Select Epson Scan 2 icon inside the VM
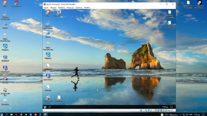The image size is (207, 116). coord(48,76)
